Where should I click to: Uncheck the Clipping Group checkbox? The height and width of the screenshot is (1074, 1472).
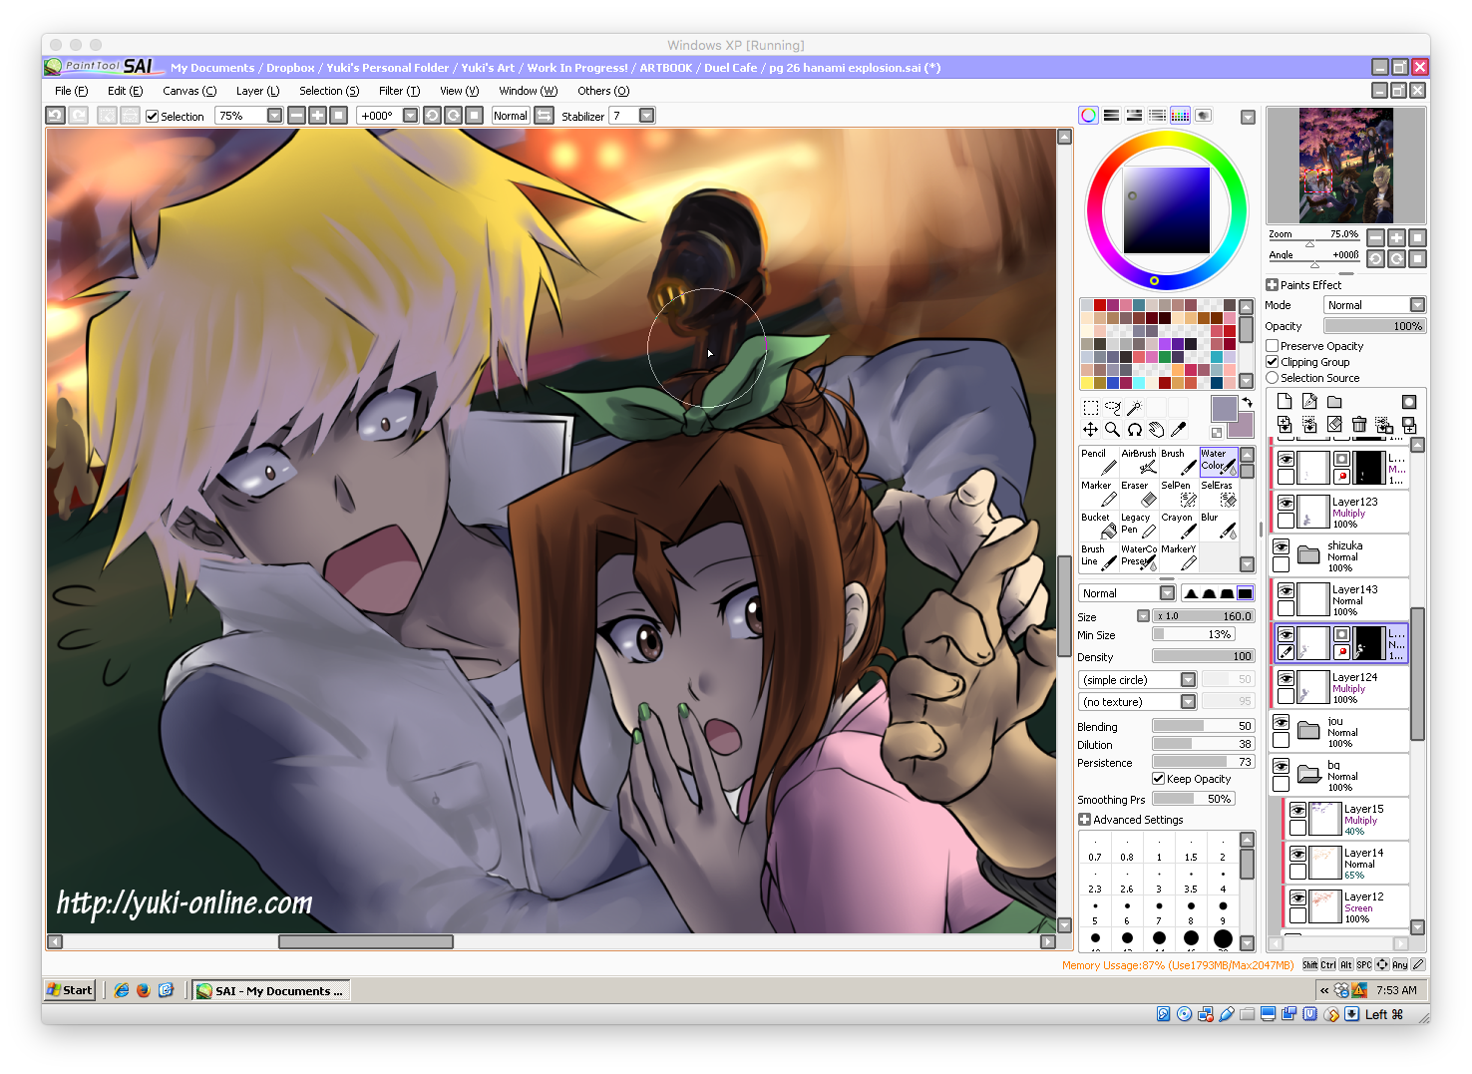coord(1273,362)
